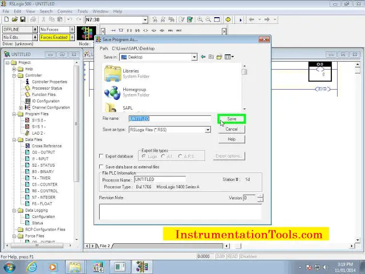Open File Explorer from taskbar
Screen dimensions: 365x274
coord(75,267)
